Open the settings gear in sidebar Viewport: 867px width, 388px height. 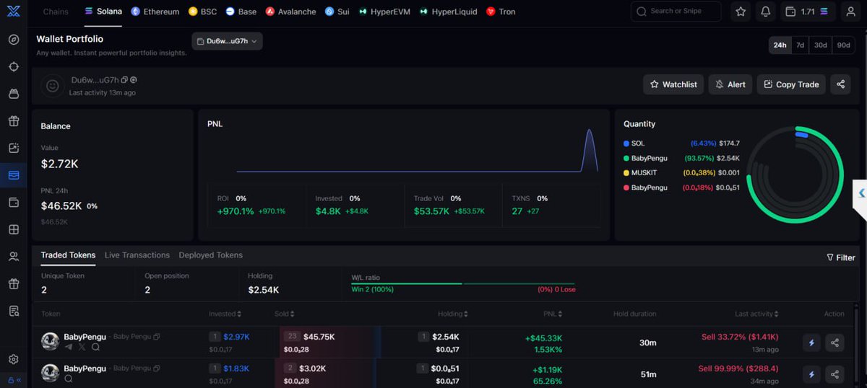14,359
